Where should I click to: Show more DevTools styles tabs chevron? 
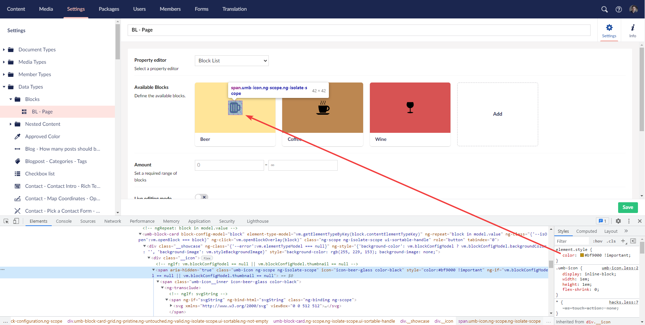626,231
